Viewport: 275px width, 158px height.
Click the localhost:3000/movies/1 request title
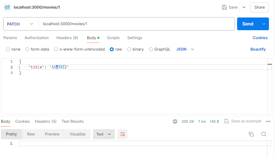click(37, 7)
